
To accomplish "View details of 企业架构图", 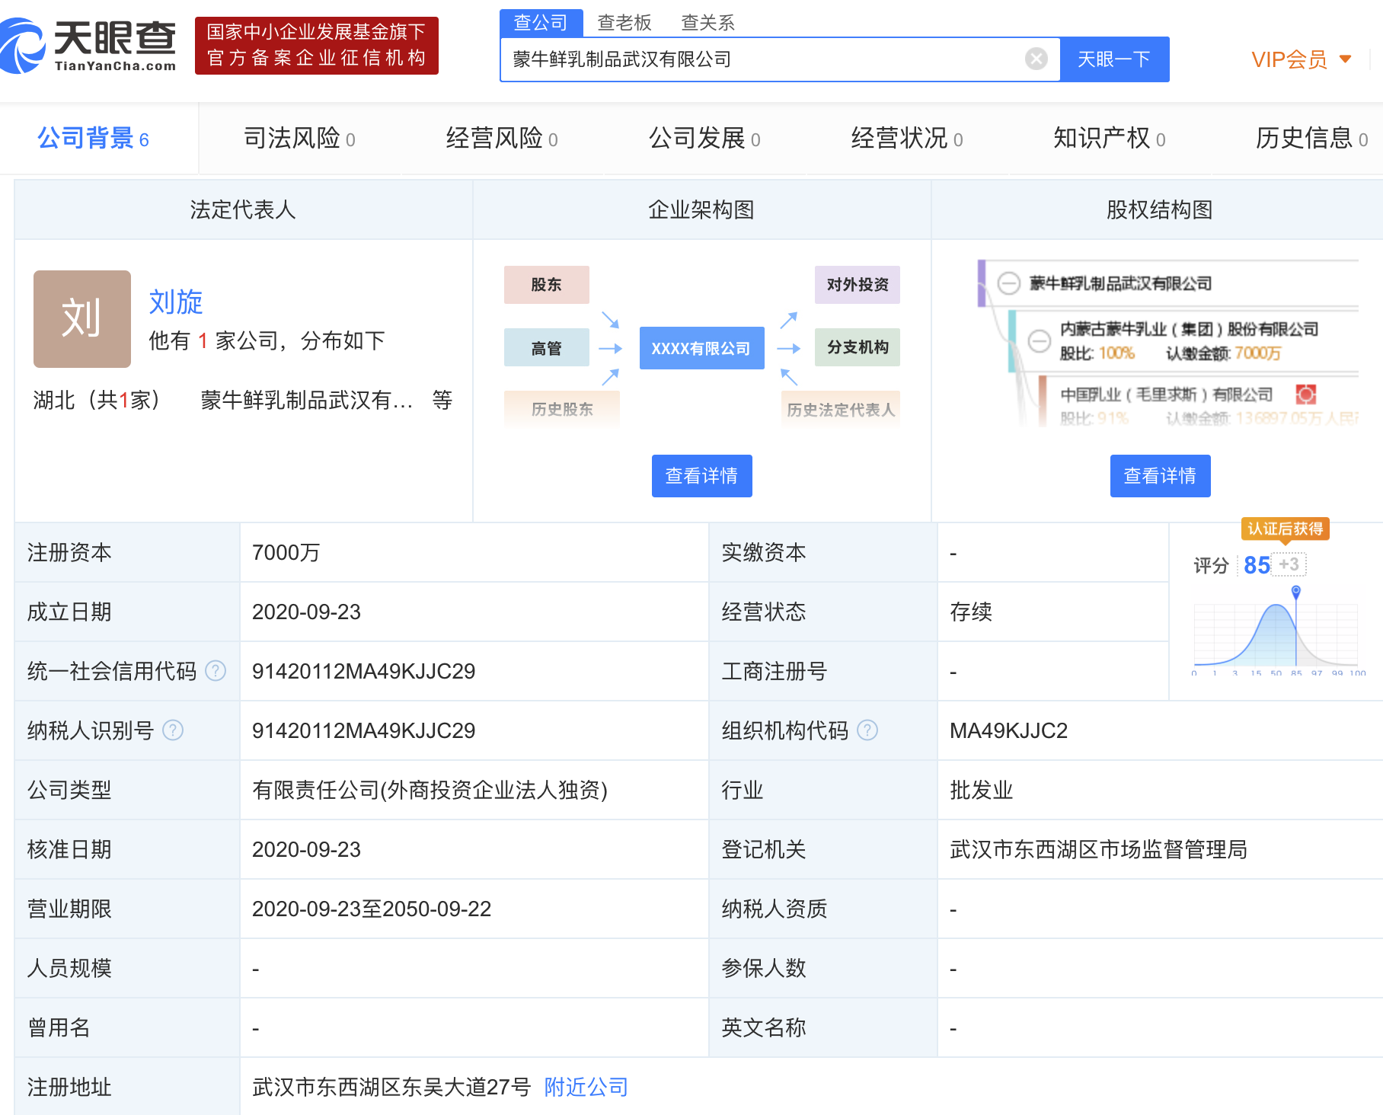I will point(701,476).
